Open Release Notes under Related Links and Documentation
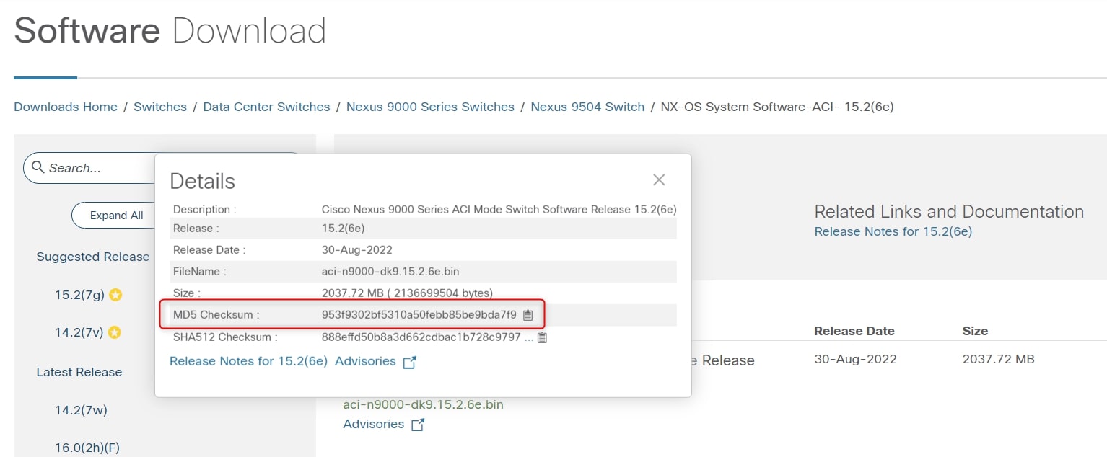 pyautogui.click(x=893, y=231)
